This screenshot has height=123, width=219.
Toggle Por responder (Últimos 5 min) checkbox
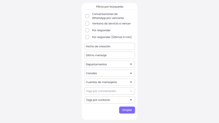(87, 37)
